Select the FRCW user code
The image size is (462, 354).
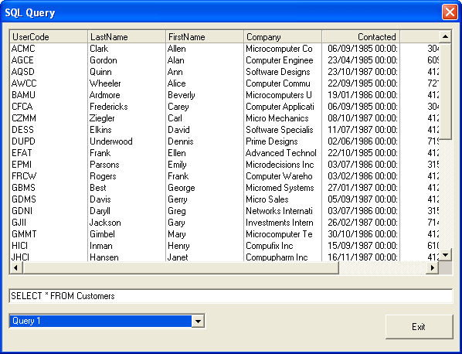[x=24, y=176]
